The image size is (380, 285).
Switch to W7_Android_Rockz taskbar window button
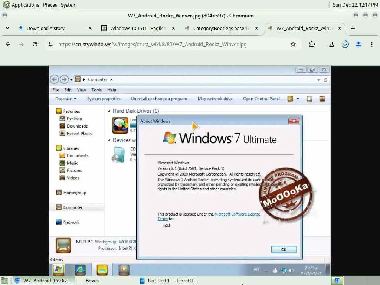pyautogui.click(x=43, y=281)
